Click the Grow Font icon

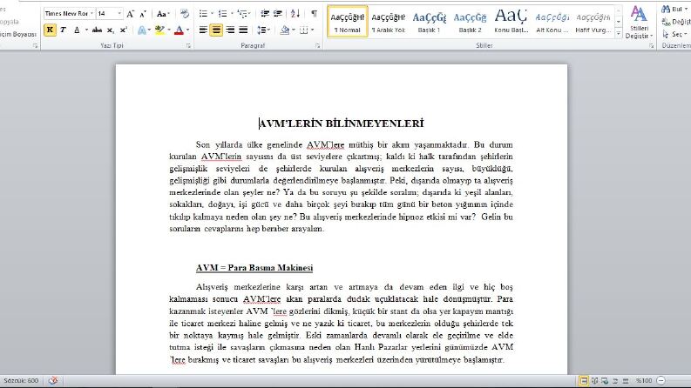pyautogui.click(x=130, y=14)
